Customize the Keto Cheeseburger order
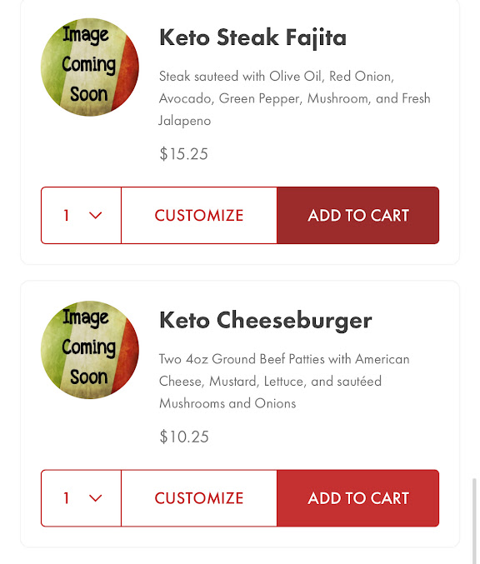The image size is (480, 564). pos(199,498)
